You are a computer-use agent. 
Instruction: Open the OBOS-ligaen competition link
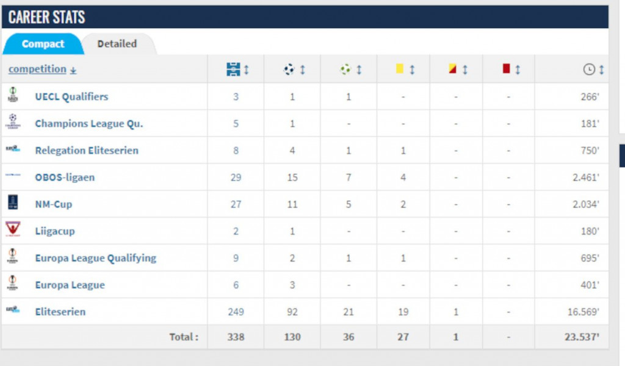(65, 178)
